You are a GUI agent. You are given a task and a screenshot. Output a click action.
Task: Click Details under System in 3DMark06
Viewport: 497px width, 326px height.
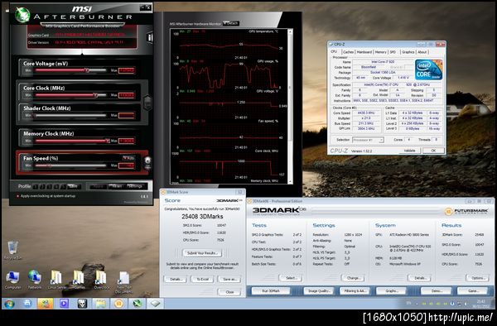[419, 278]
